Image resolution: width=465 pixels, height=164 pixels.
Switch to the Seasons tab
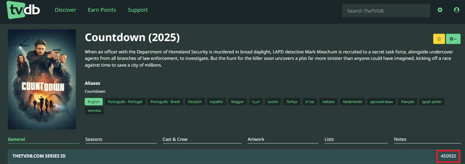94,139
